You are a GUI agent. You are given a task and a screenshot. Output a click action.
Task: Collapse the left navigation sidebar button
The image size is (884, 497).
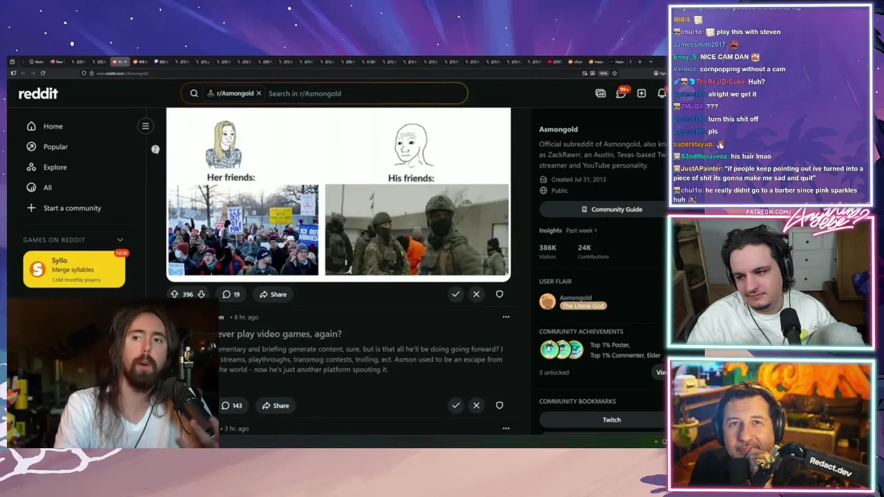[145, 126]
